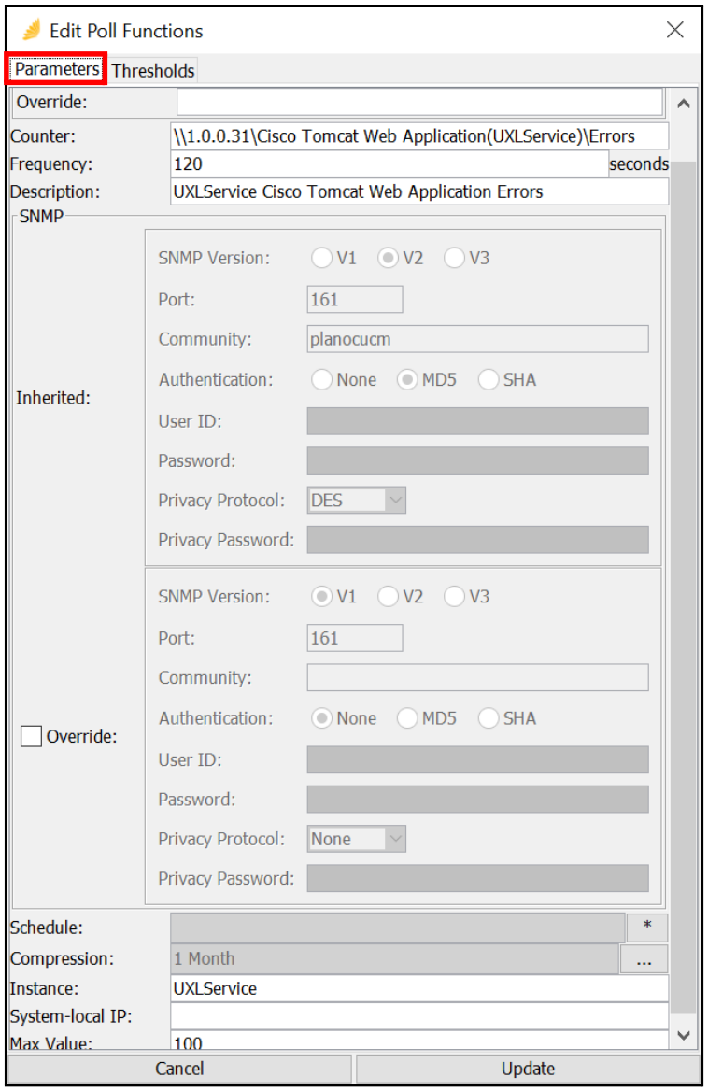Click the Compression field showing 1 Month
708x1091 pixels.
pyautogui.click(x=394, y=958)
